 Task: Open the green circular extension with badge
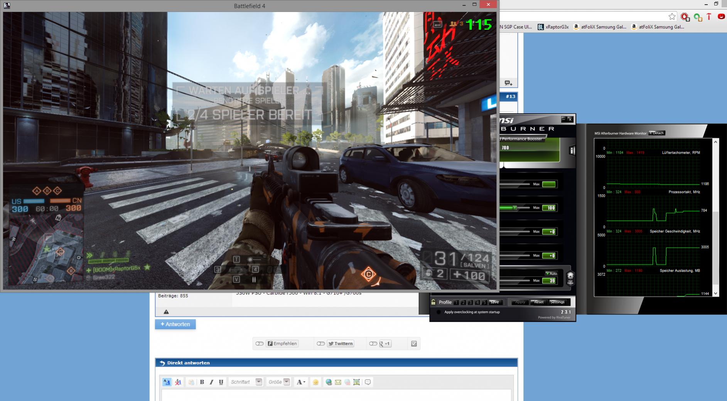click(698, 17)
